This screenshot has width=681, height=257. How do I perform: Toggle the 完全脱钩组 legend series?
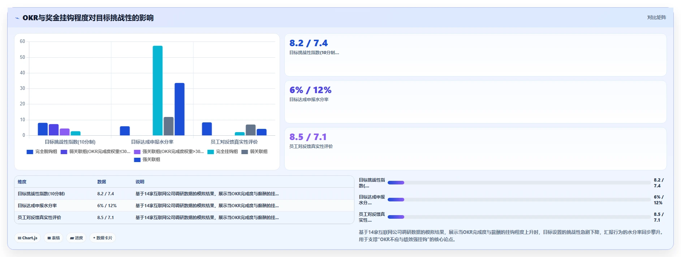point(42,152)
